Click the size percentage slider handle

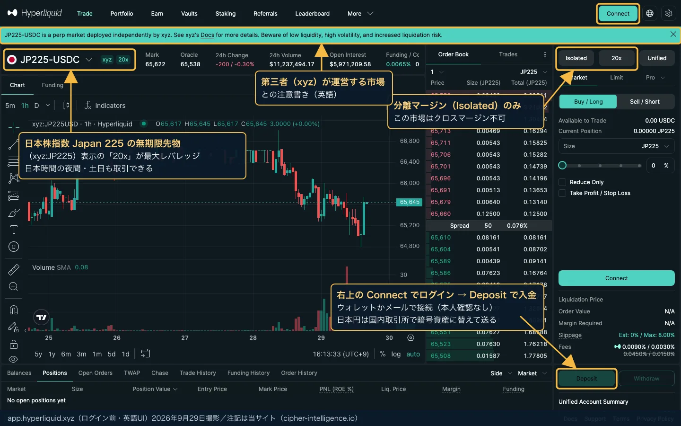(x=562, y=165)
